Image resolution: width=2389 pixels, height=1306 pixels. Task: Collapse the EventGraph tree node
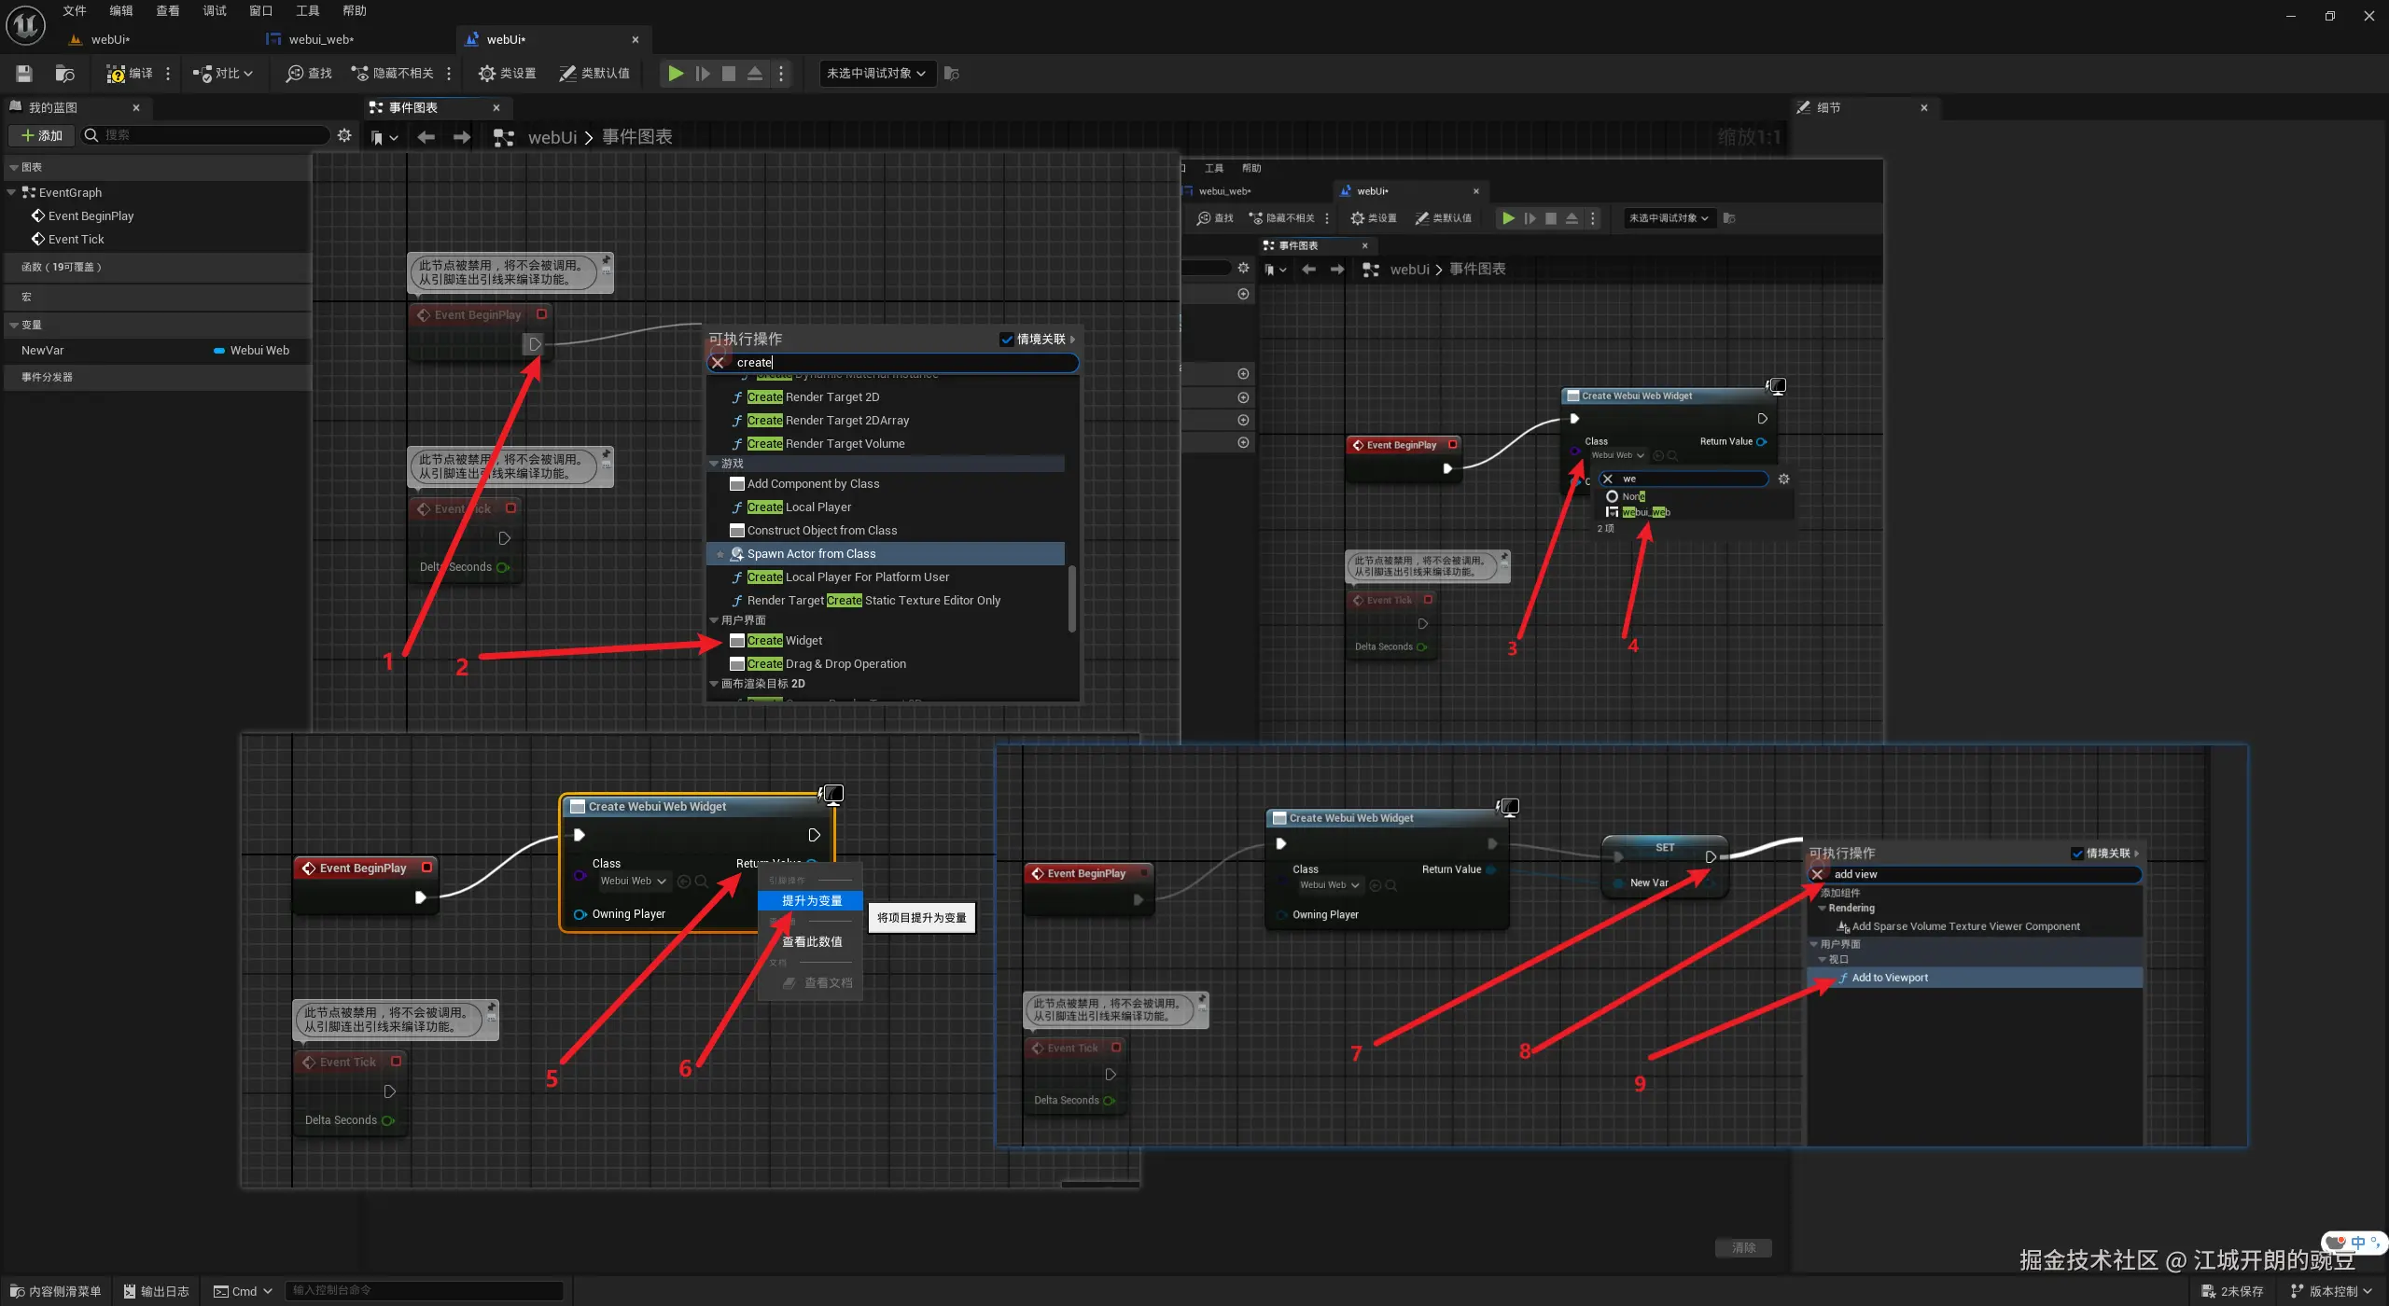(11, 192)
